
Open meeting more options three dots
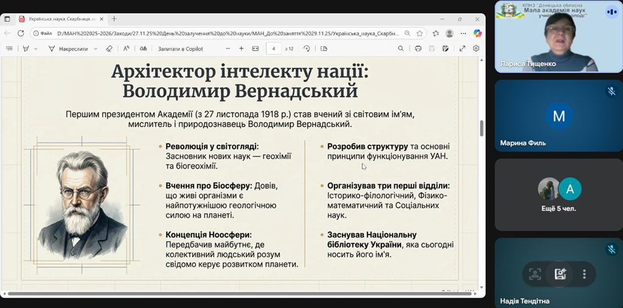tap(584, 274)
